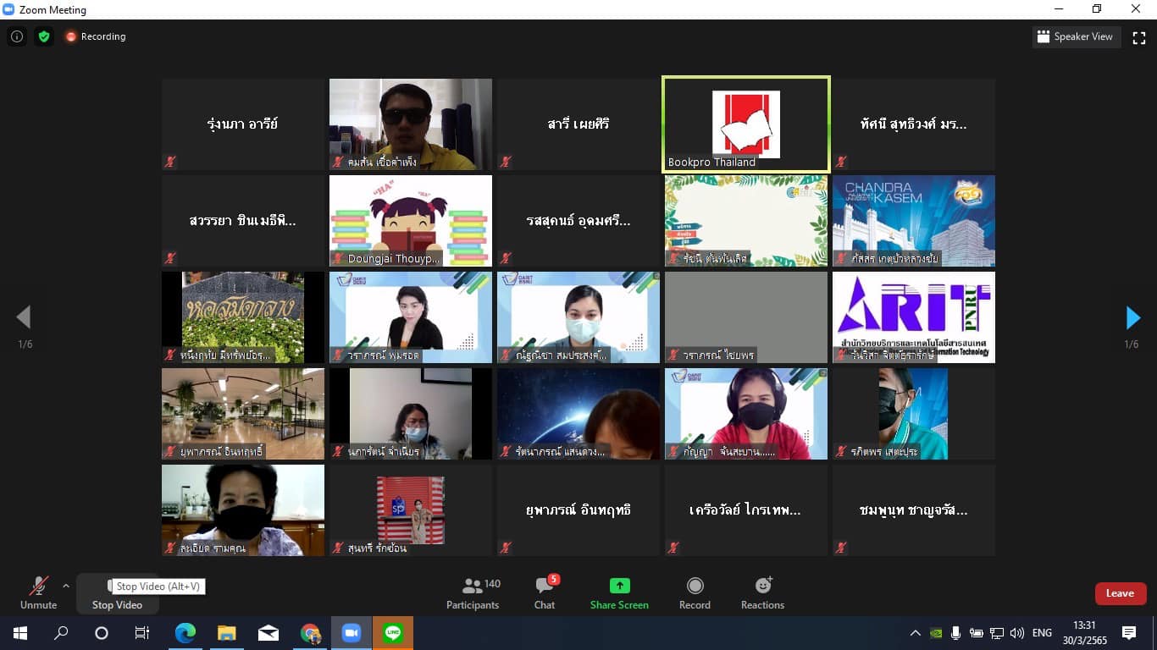Click the green encryption shield icon
The height and width of the screenshot is (650, 1157).
pyautogui.click(x=44, y=36)
